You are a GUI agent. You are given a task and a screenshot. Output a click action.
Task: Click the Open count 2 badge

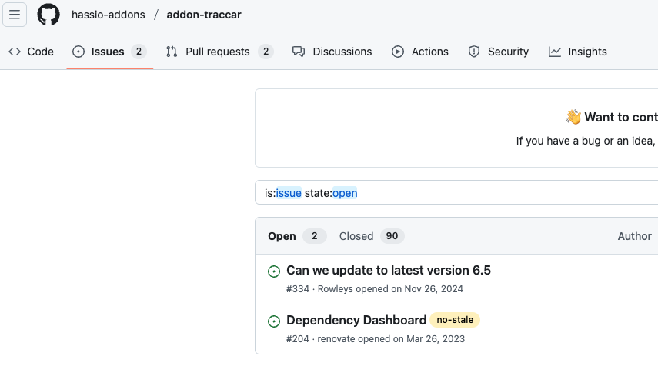click(x=314, y=236)
